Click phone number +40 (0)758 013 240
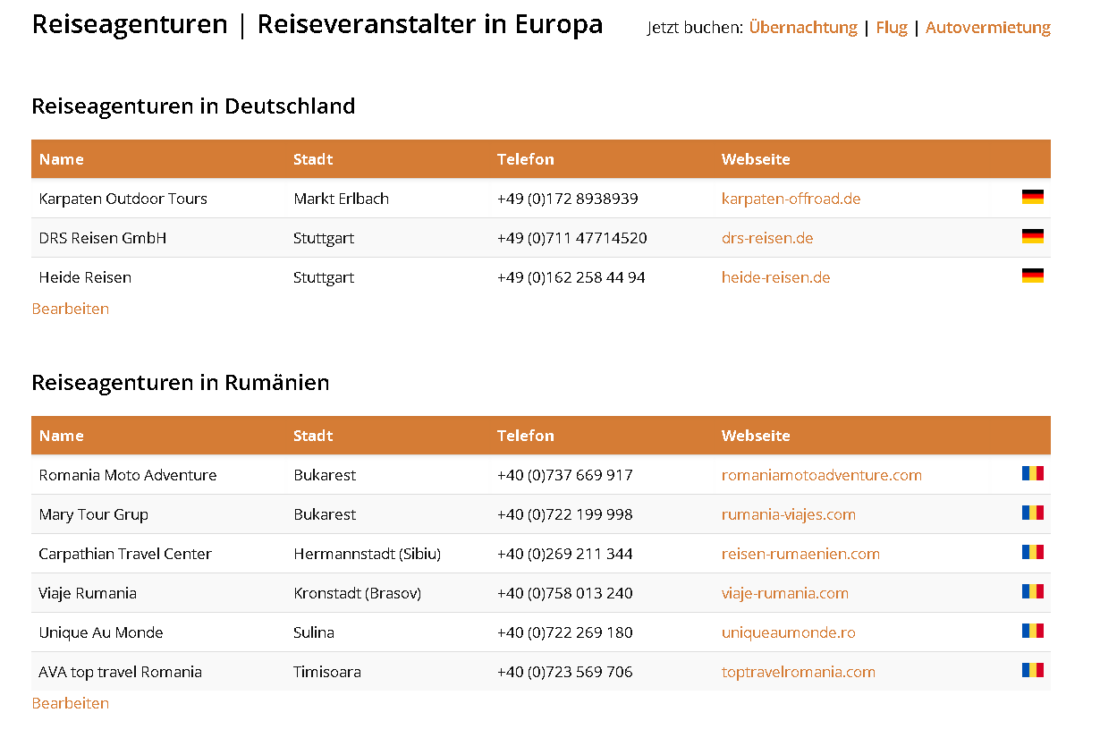 point(565,593)
